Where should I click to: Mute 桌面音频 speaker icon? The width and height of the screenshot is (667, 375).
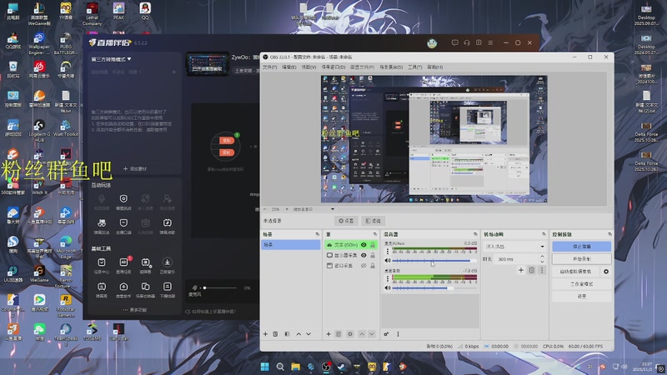coord(388,287)
